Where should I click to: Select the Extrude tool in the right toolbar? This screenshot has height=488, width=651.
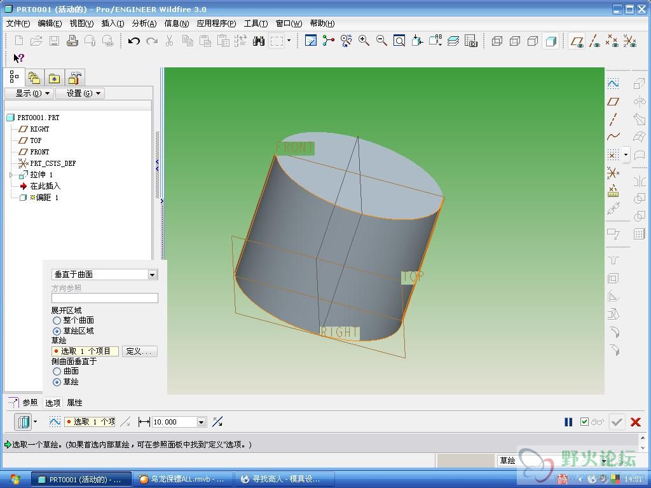tap(639, 84)
